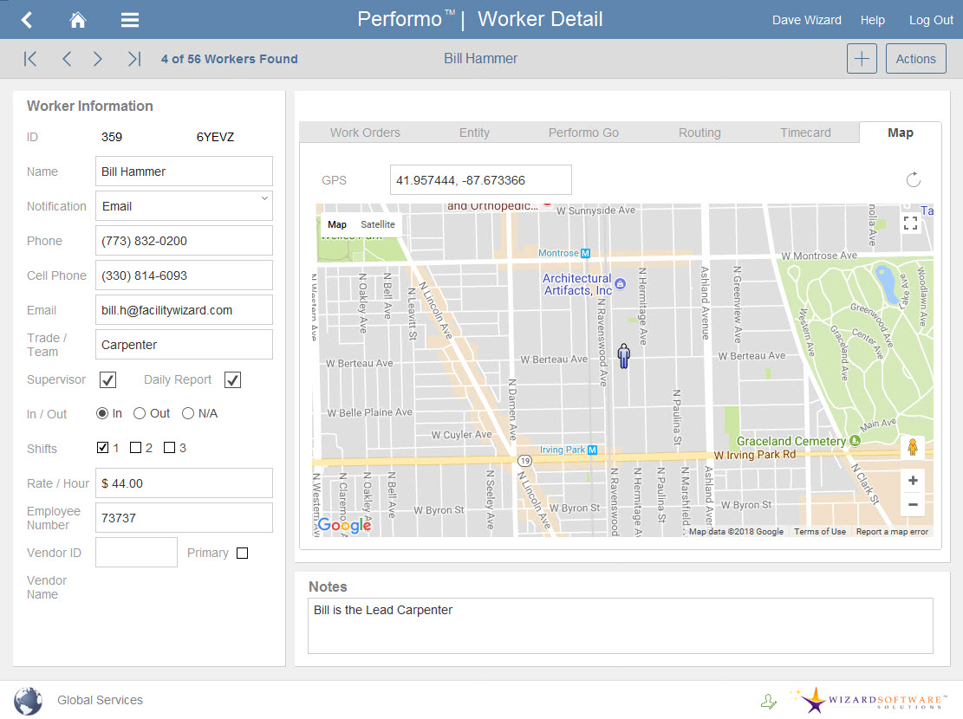Click the Global Services text
This screenshot has height=719, width=963.
click(x=100, y=700)
